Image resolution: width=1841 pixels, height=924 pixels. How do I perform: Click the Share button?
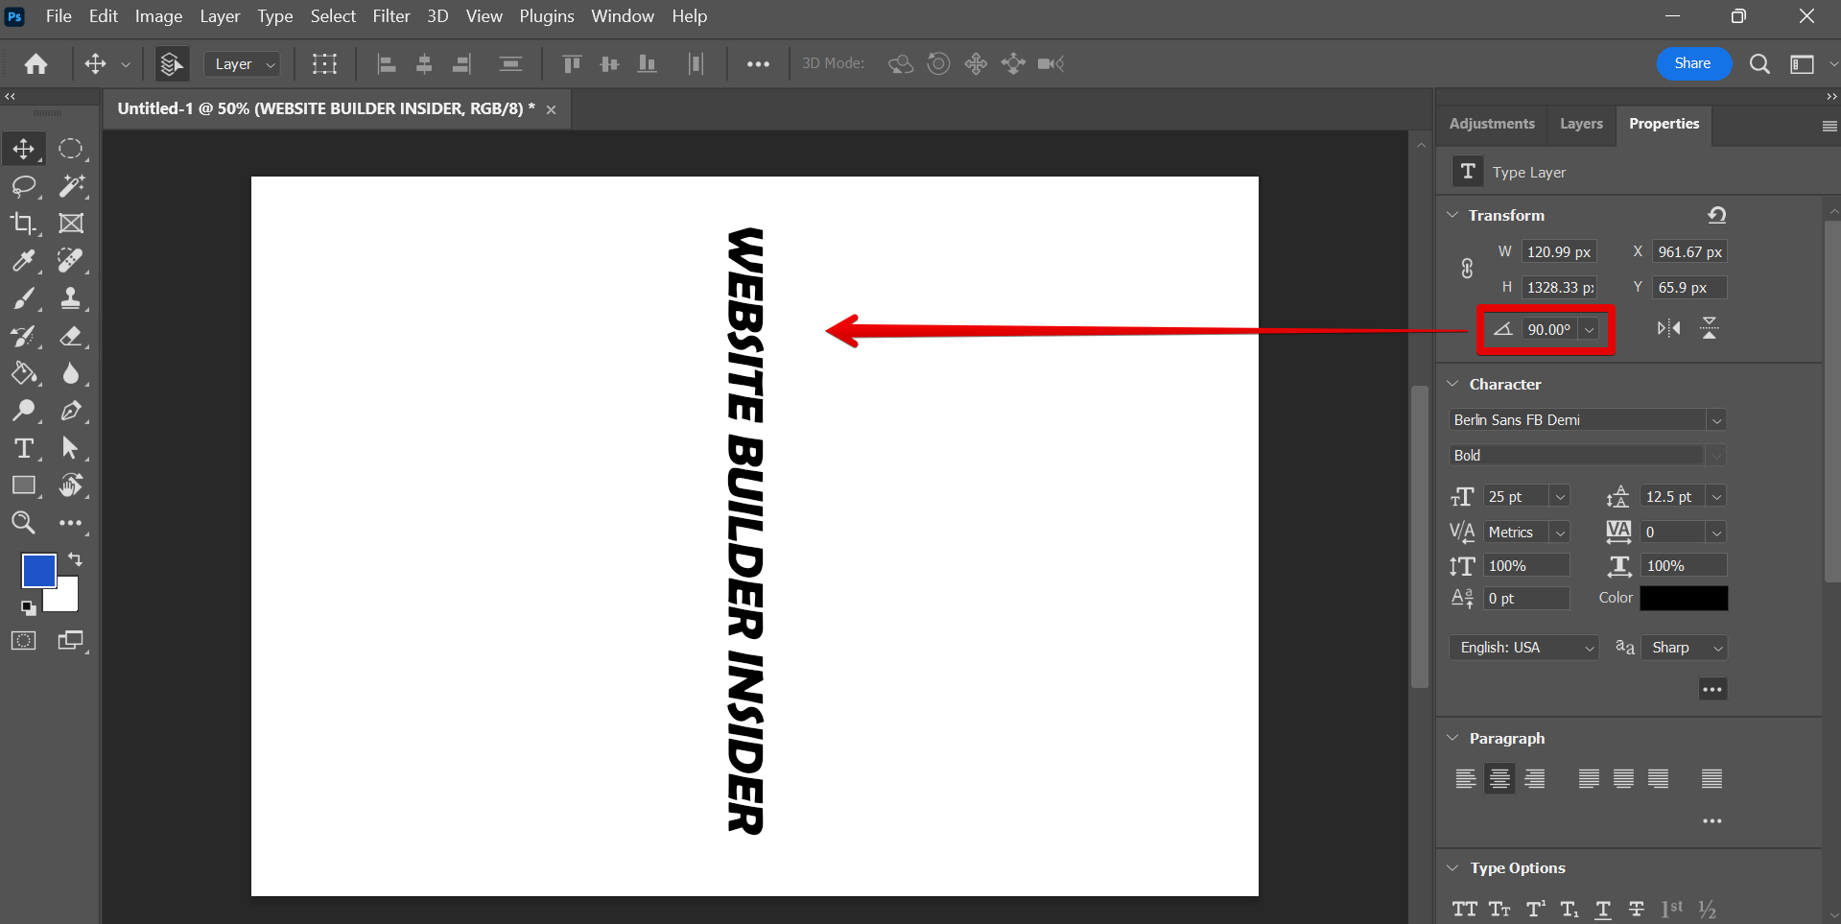coord(1692,63)
